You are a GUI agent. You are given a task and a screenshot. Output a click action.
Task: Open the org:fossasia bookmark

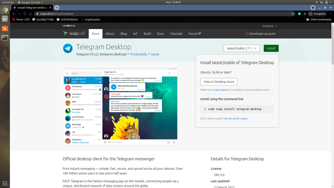(x=90, y=19)
